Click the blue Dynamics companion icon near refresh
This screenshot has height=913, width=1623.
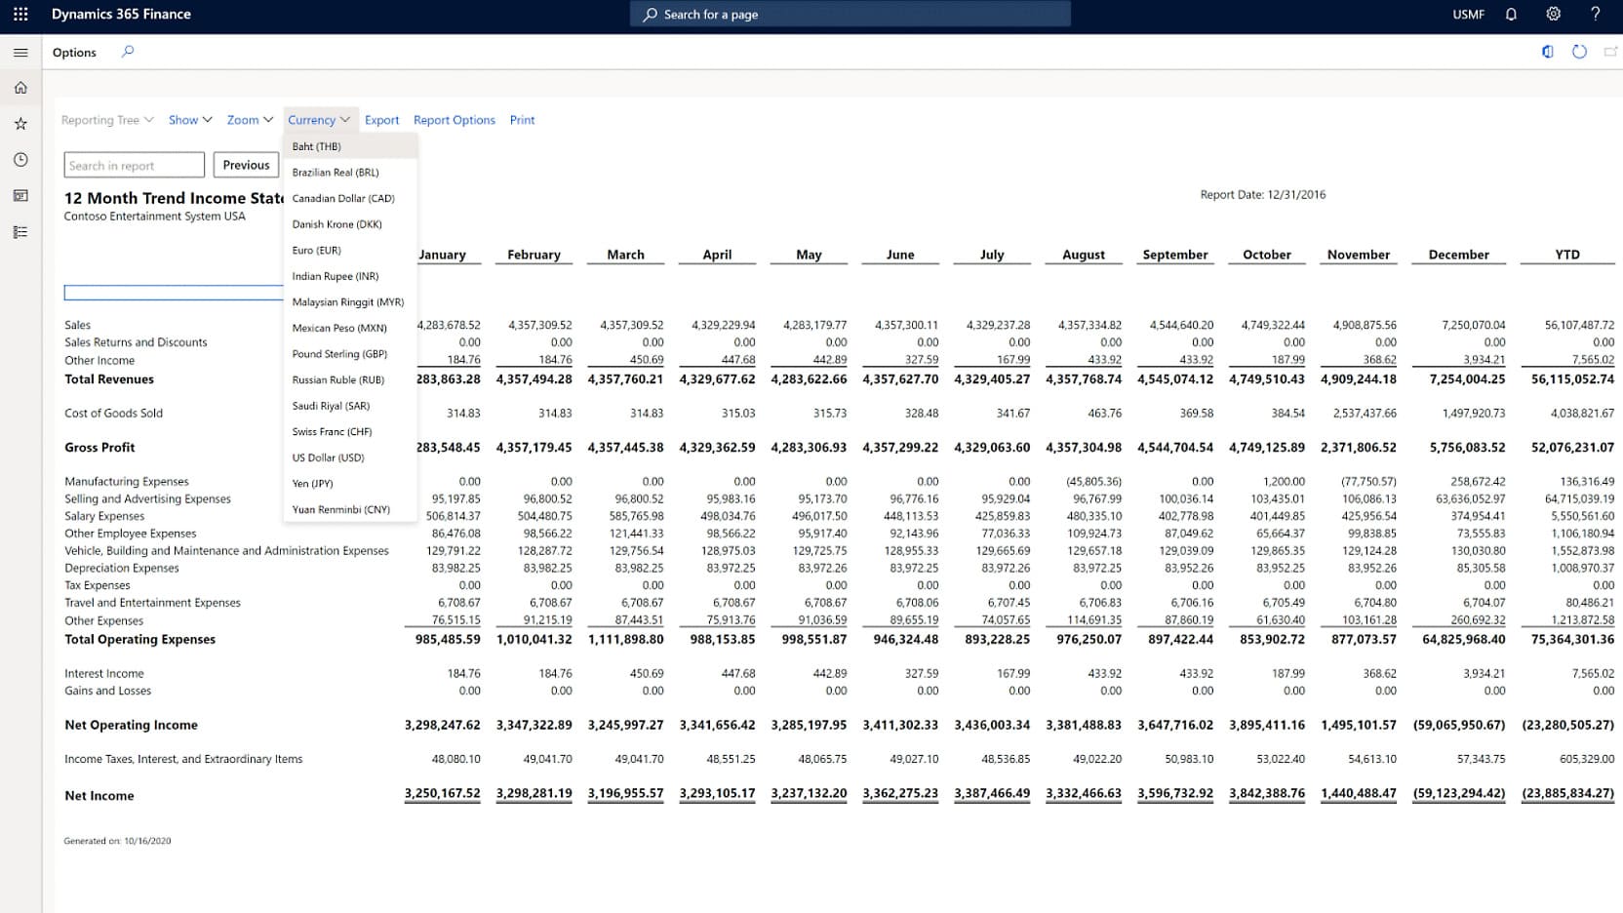(1548, 52)
